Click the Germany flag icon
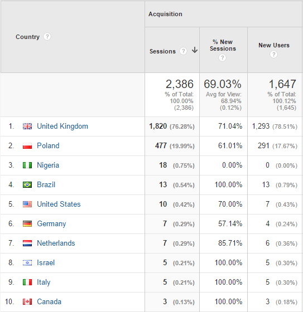Screen dimensions: 303x312 [x=27, y=223]
